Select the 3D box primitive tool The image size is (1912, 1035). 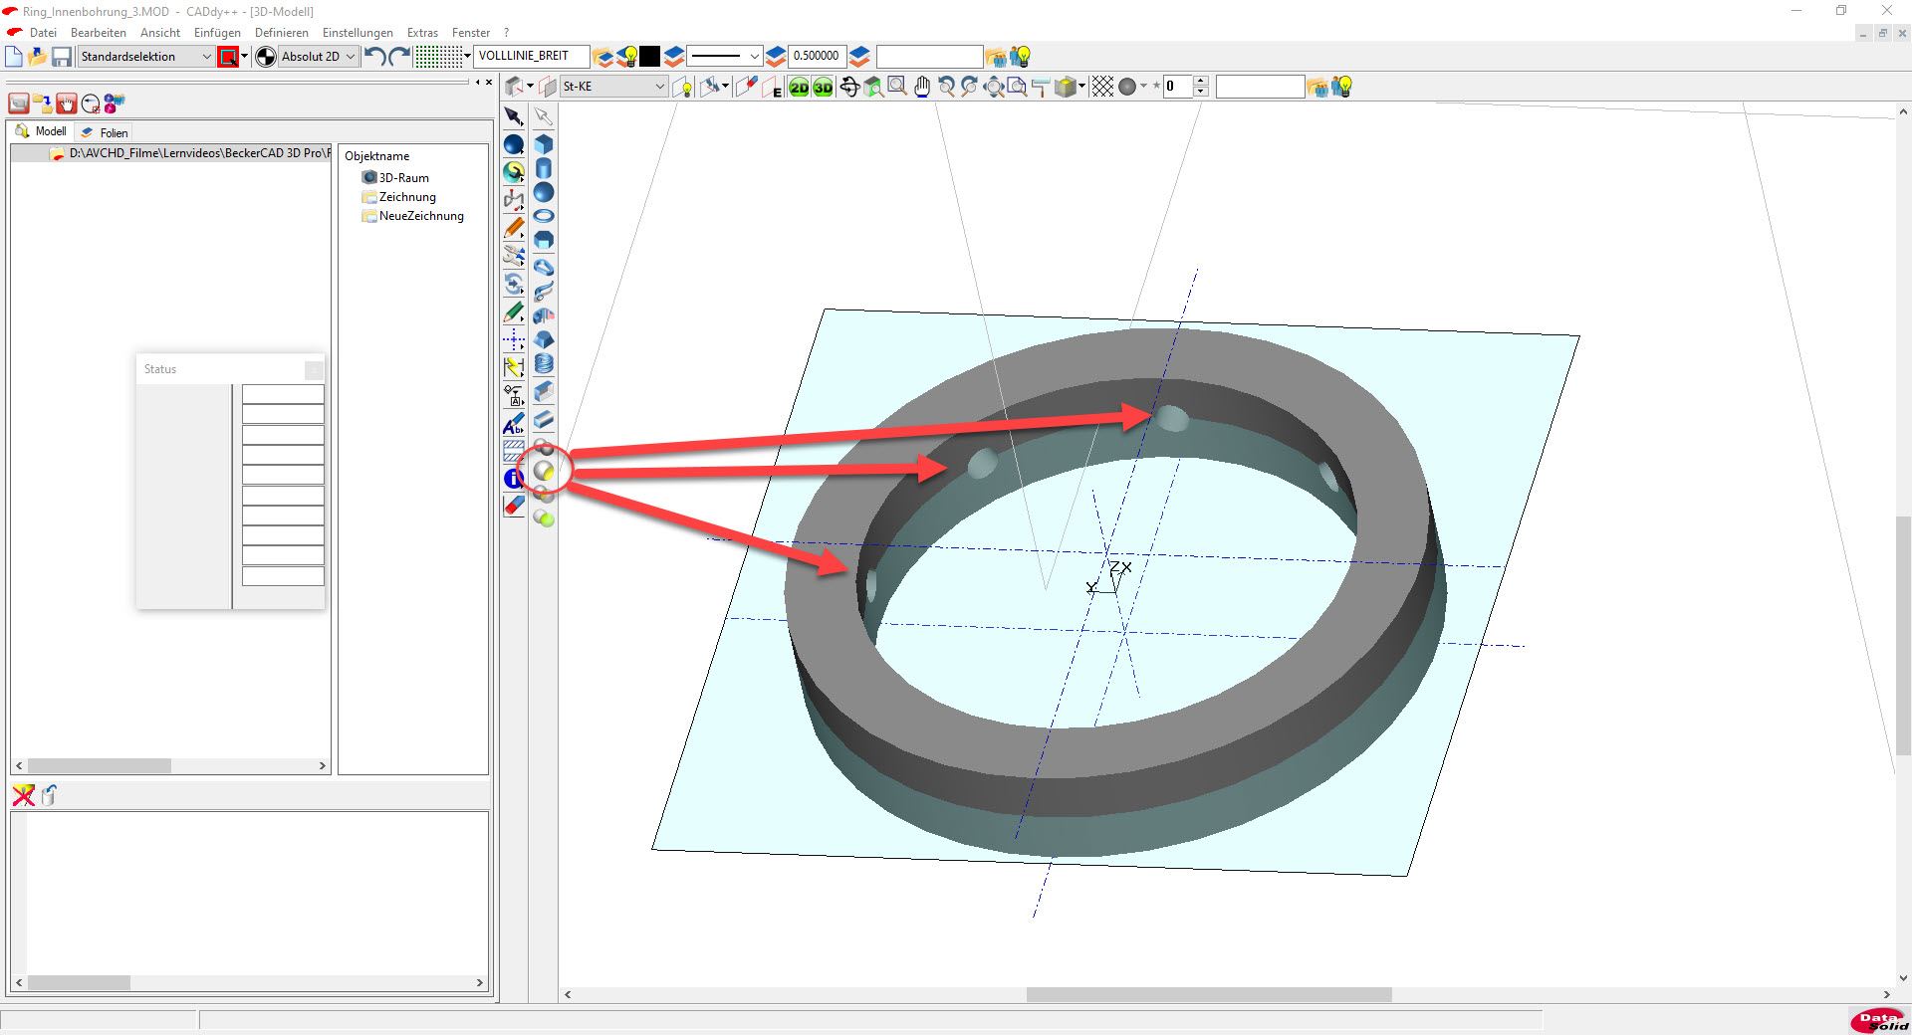click(544, 144)
